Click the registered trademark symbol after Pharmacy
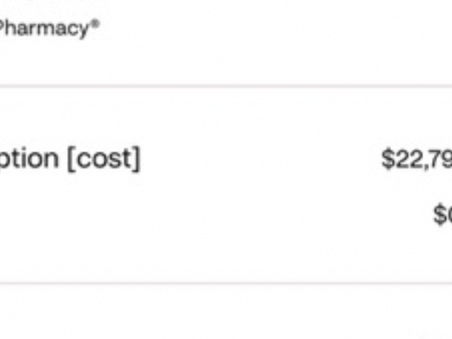This screenshot has width=452, height=339. [96, 24]
